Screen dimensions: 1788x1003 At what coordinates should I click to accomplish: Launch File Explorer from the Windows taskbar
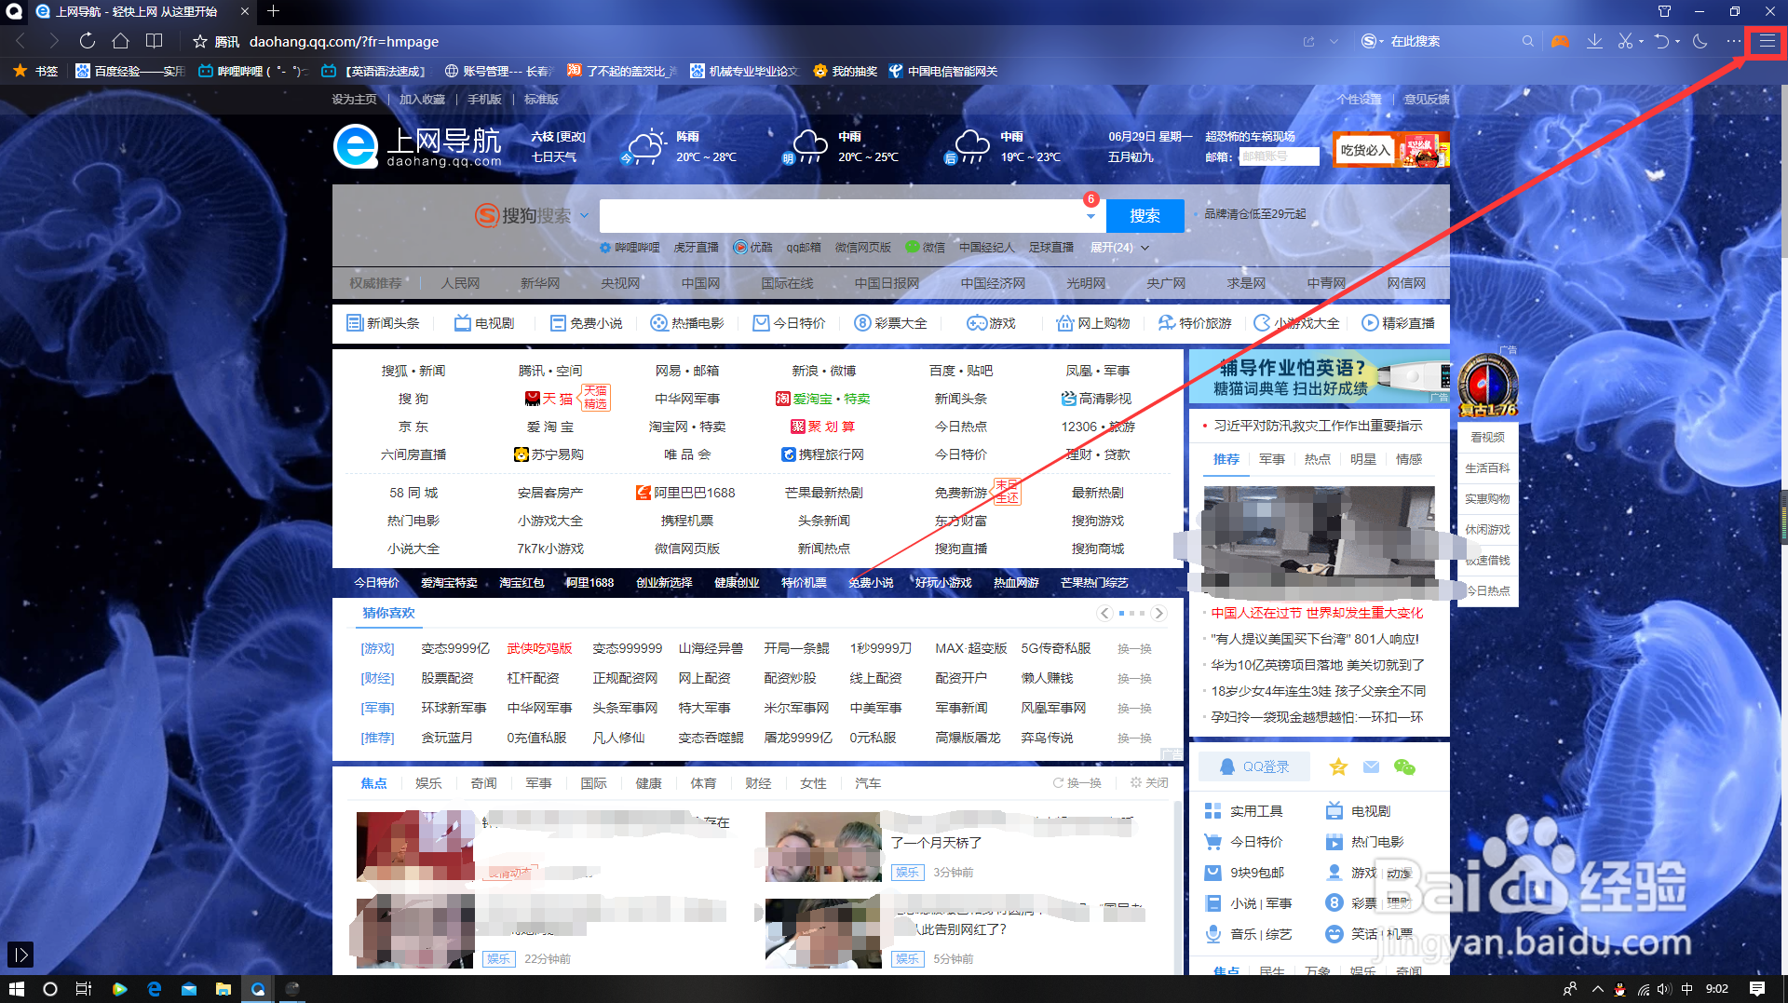pyautogui.click(x=223, y=989)
